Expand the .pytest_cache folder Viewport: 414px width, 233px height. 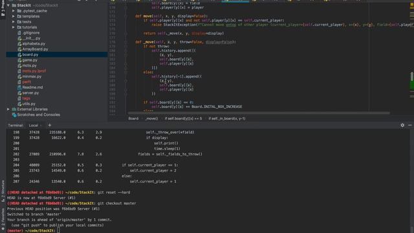(14, 11)
